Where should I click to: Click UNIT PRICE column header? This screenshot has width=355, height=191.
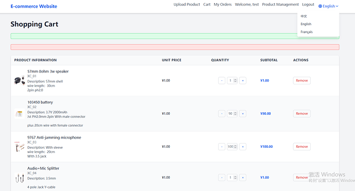tap(171, 60)
